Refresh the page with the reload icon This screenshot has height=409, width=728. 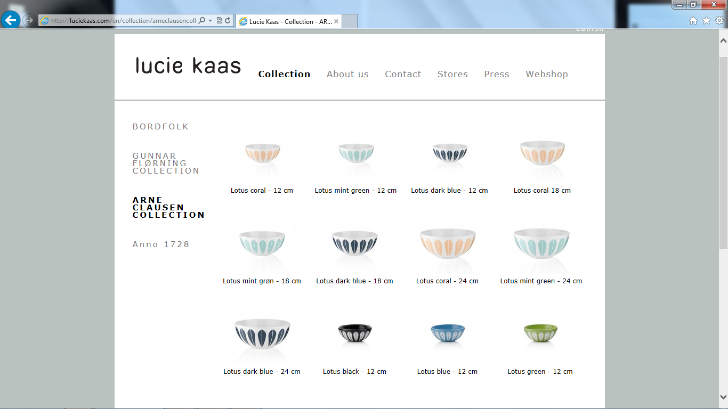(228, 21)
